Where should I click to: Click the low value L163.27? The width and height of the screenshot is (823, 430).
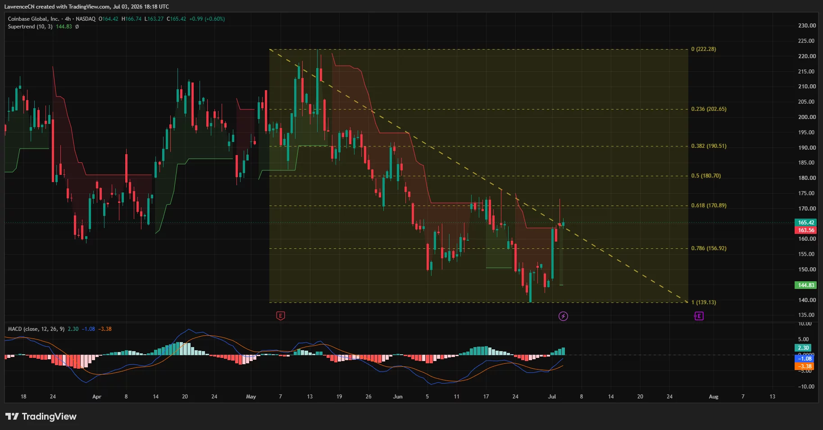coord(154,19)
